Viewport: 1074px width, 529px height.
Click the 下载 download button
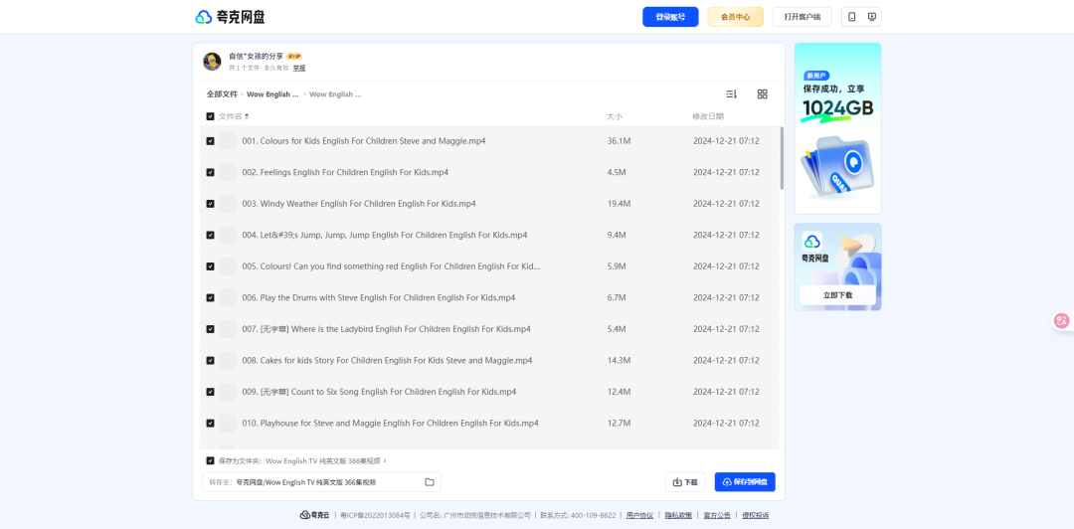coord(685,481)
